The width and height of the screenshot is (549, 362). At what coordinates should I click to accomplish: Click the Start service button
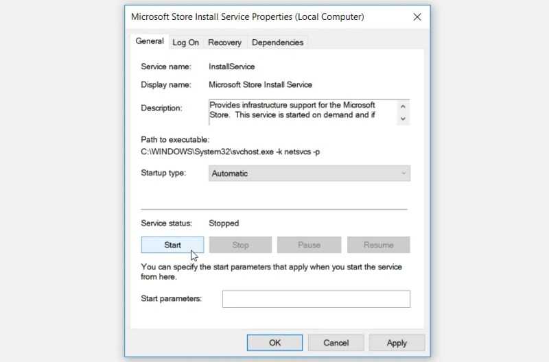(x=173, y=245)
